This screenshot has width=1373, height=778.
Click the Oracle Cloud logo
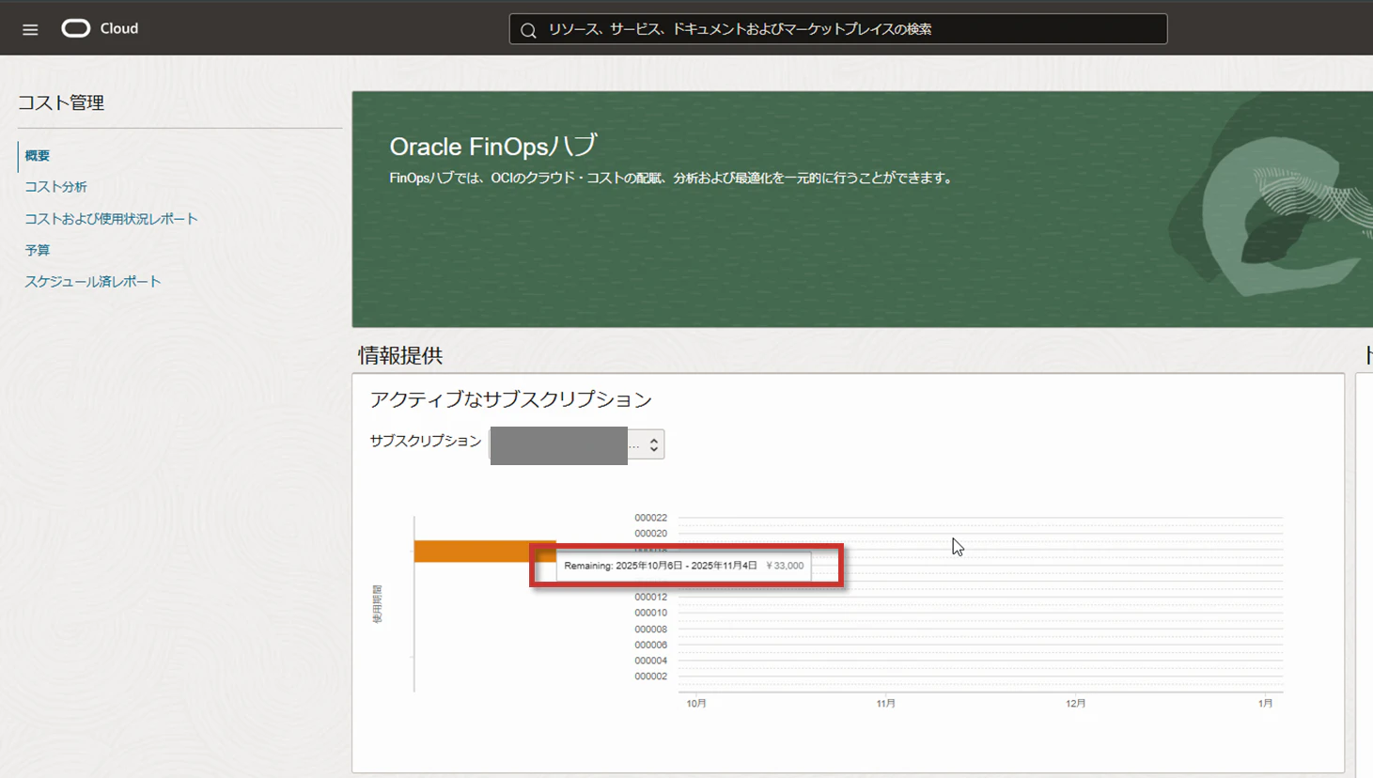pos(100,28)
